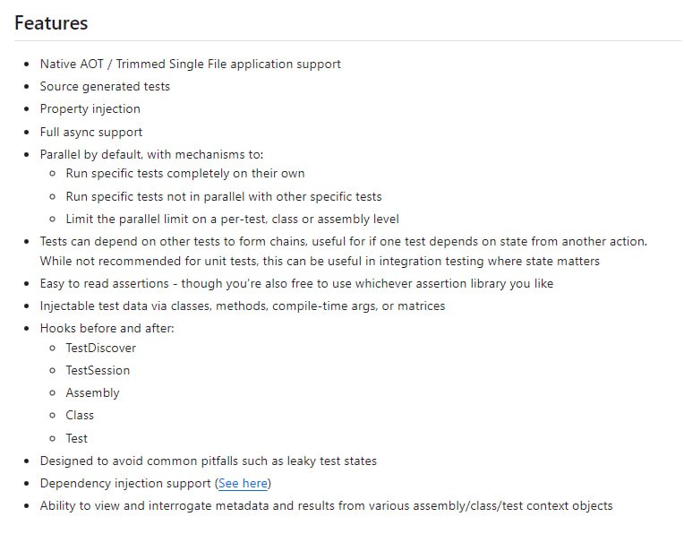
Task: Click the TestDiscover sub-bullet
Action: click(100, 348)
